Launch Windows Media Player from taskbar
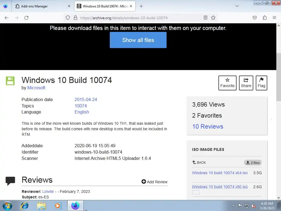Image resolution: width=281 pixels, height=211 pixels. (58, 206)
